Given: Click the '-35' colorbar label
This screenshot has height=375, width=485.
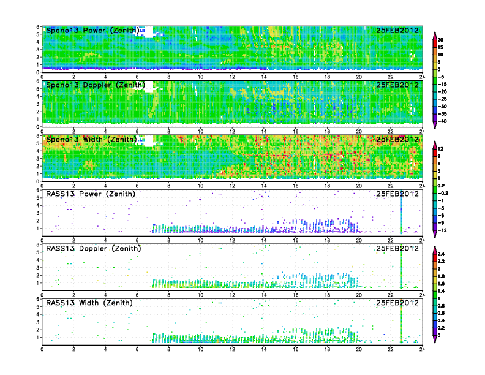Looking at the screenshot, I should pyautogui.click(x=442, y=114).
